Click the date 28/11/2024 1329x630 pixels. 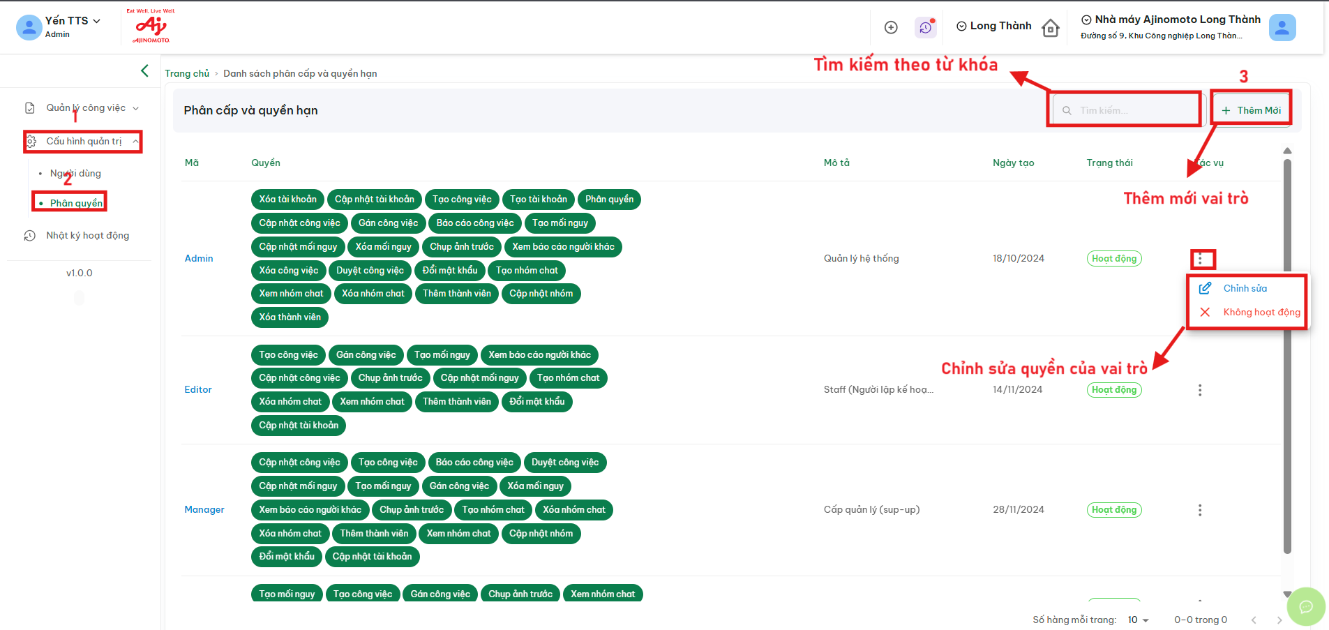point(1019,509)
